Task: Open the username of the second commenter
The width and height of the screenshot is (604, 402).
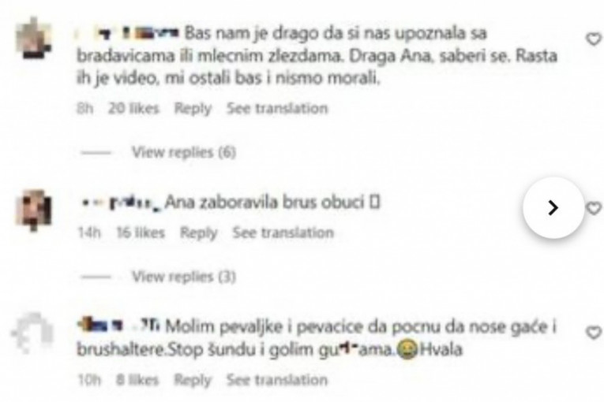Action: [x=122, y=203]
